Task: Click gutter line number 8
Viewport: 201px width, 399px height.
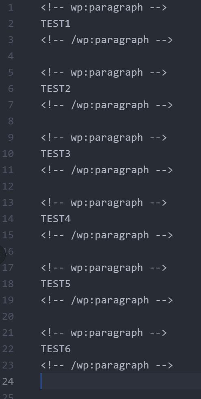Action: tap(11, 121)
